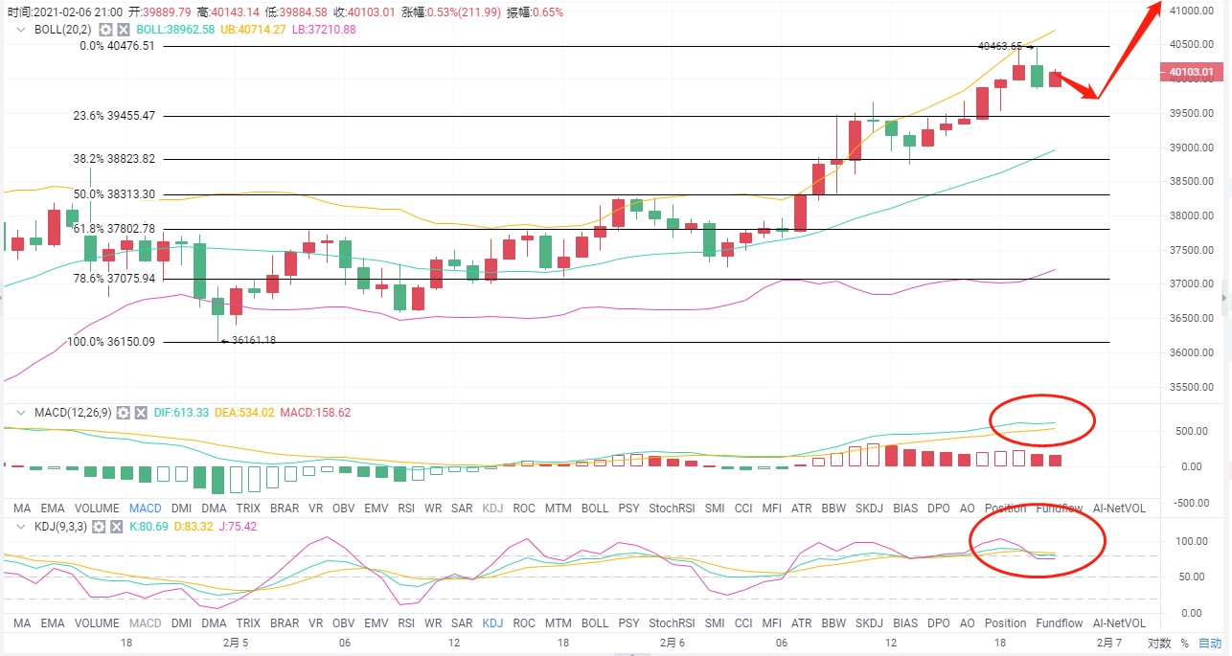Select SAR in the MACD panel indicator row
This screenshot has width=1232, height=656.
click(462, 508)
